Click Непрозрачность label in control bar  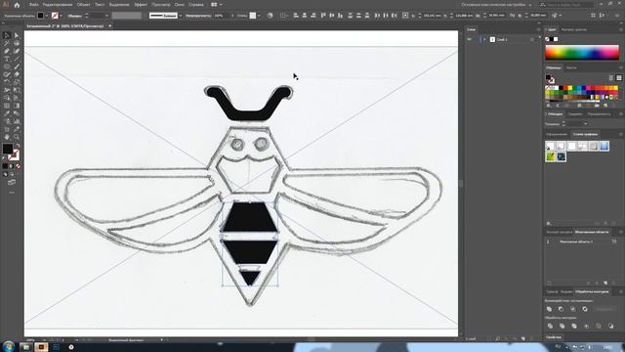click(198, 16)
